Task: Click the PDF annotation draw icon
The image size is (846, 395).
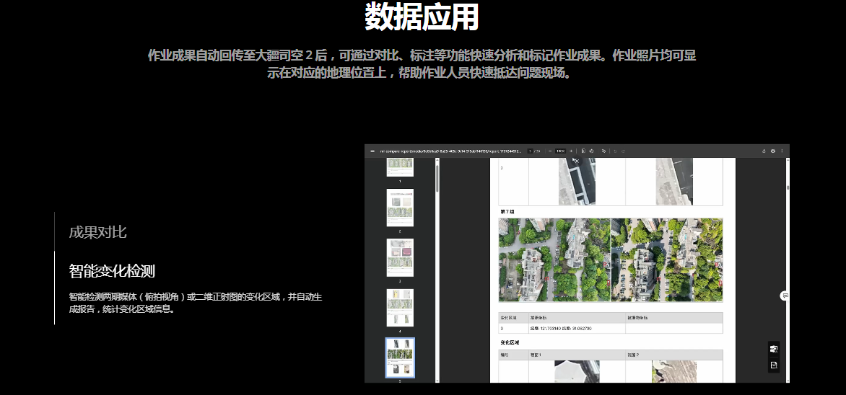Action: coord(603,151)
